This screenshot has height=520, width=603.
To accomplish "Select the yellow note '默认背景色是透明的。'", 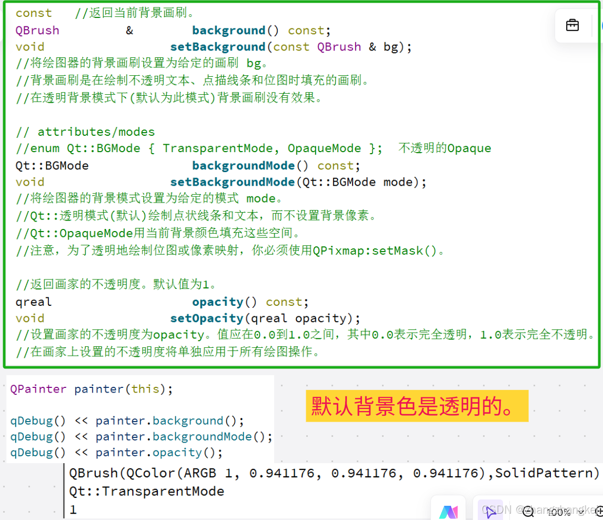I will (x=417, y=406).
